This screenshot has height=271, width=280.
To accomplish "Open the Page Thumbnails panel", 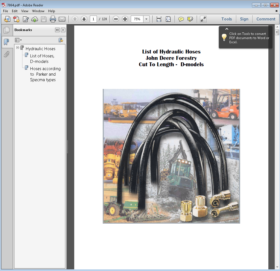I will click(x=7, y=30).
